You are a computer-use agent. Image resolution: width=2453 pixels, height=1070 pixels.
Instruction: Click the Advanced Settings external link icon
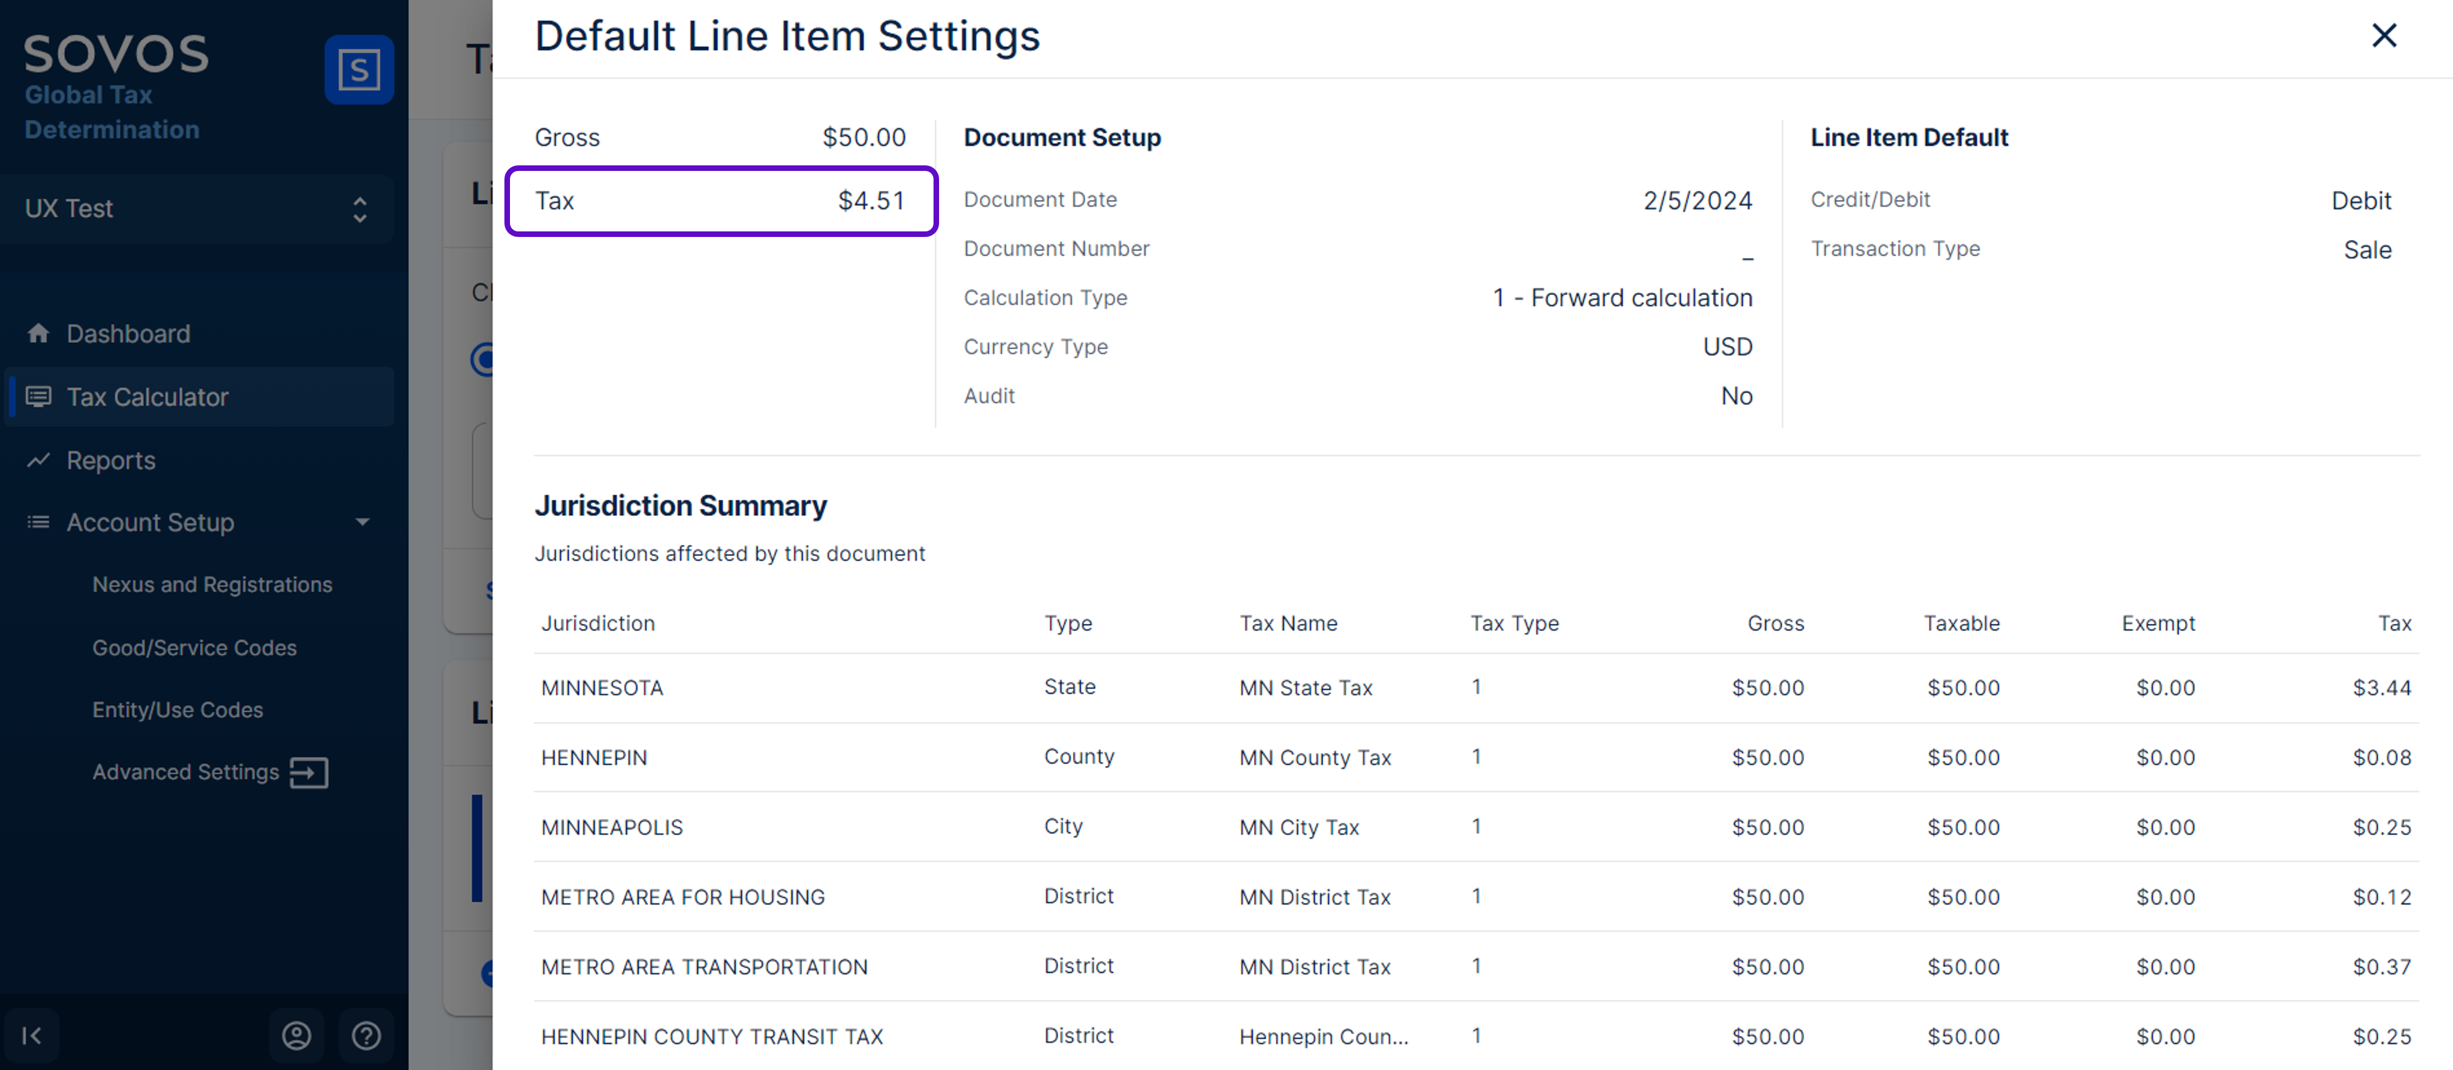(x=309, y=772)
